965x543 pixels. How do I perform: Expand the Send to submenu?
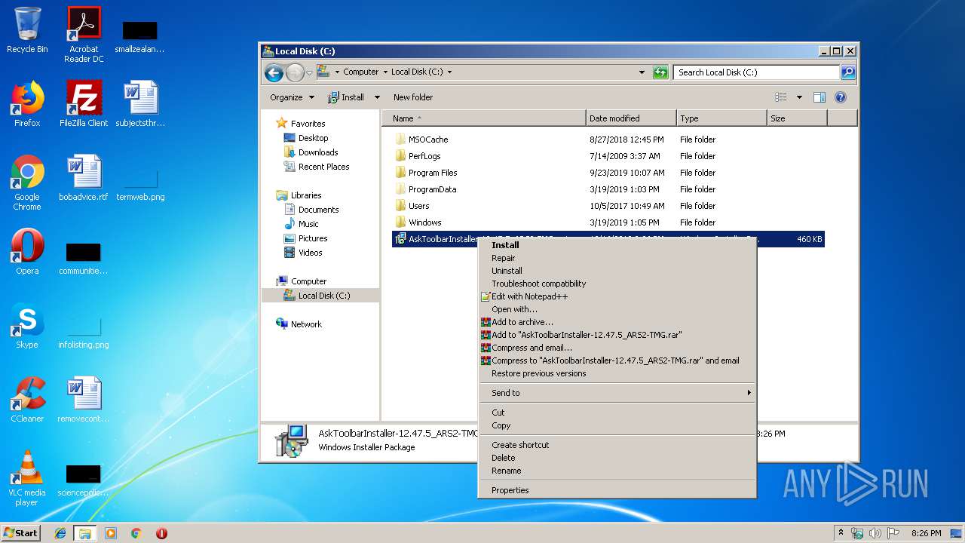617,393
